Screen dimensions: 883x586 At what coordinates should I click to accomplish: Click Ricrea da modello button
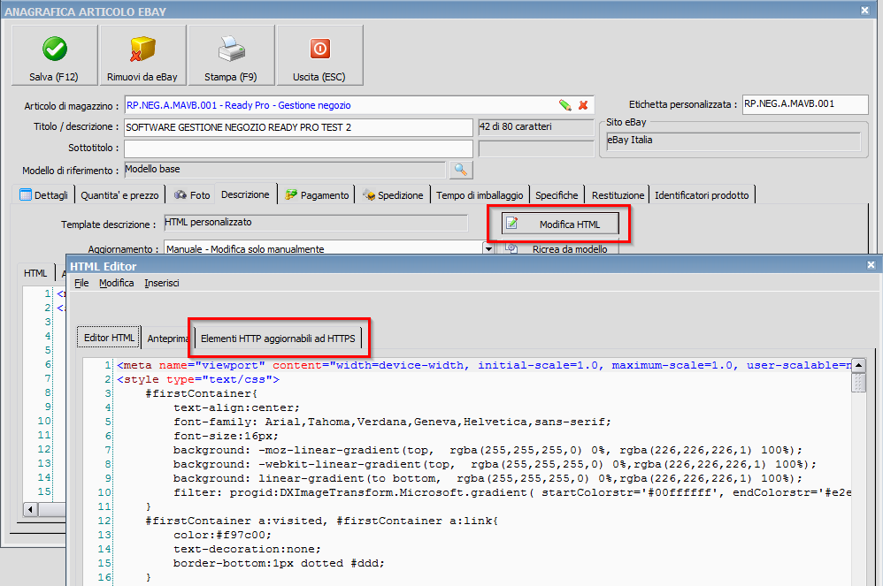(560, 248)
